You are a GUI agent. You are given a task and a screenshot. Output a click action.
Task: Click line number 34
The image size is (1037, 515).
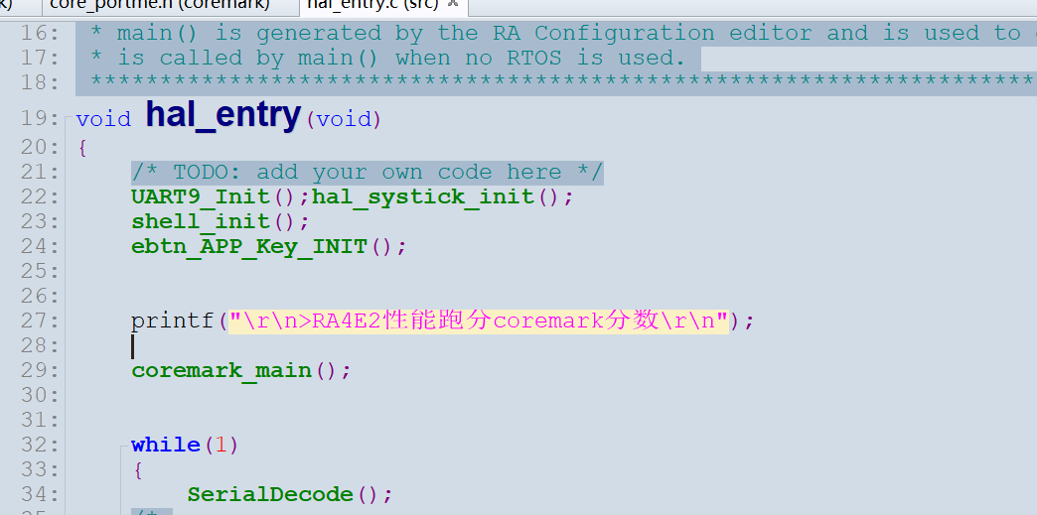pos(39,494)
